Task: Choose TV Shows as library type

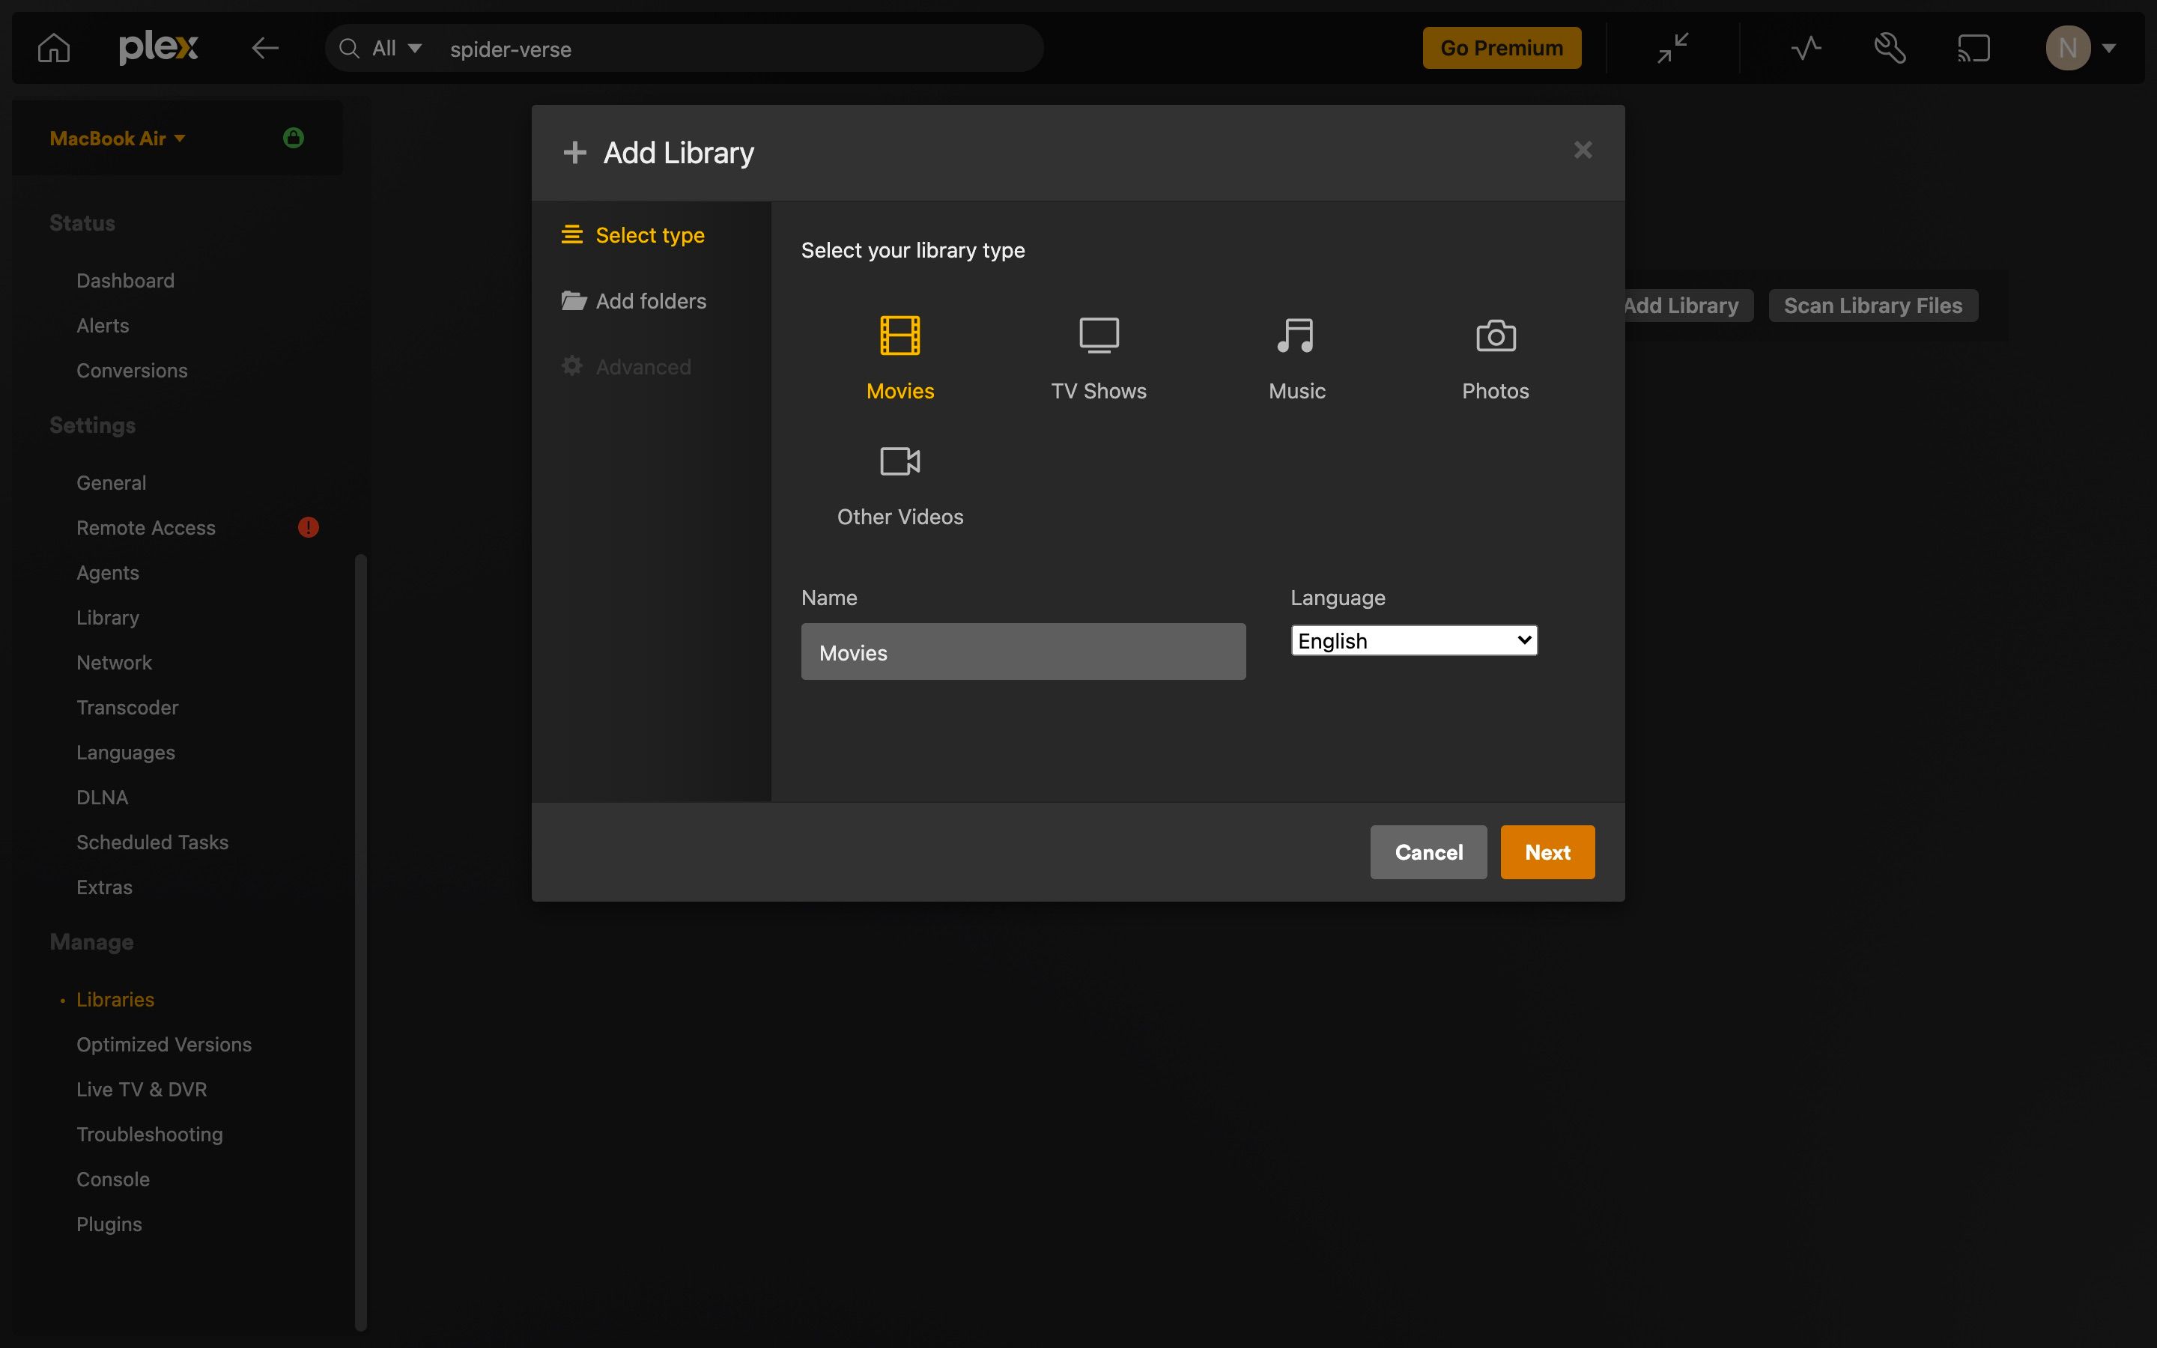Action: pyautogui.click(x=1097, y=356)
